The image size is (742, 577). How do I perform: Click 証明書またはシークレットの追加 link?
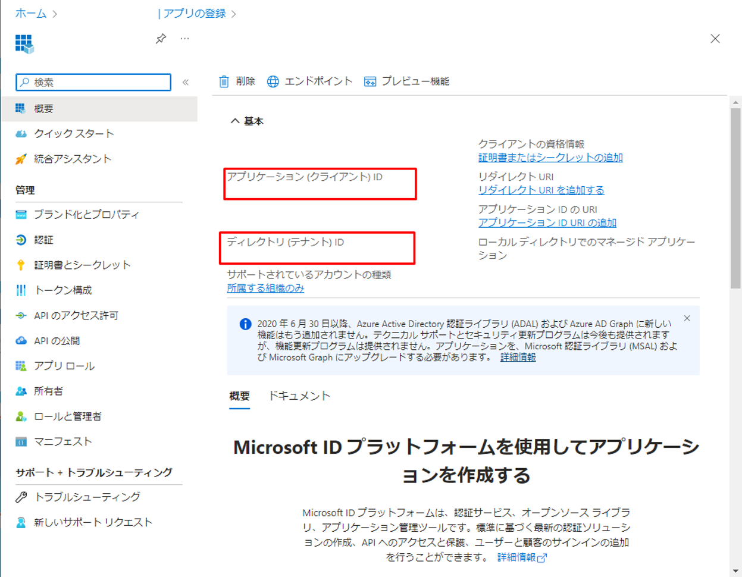coord(550,158)
